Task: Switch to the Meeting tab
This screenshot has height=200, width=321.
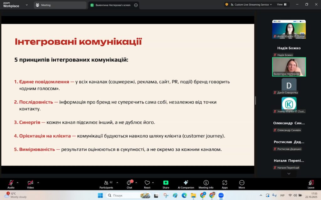Action: [x=60, y=5]
